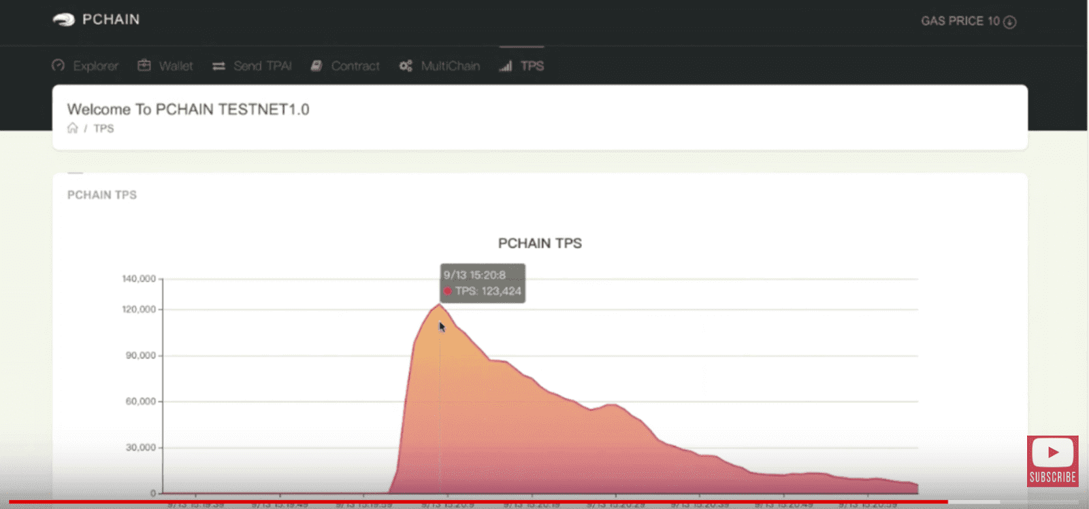Screen dimensions: 1089x509
Task: Open the GAS PRICE 10 selector text
Action: pyautogui.click(x=960, y=21)
